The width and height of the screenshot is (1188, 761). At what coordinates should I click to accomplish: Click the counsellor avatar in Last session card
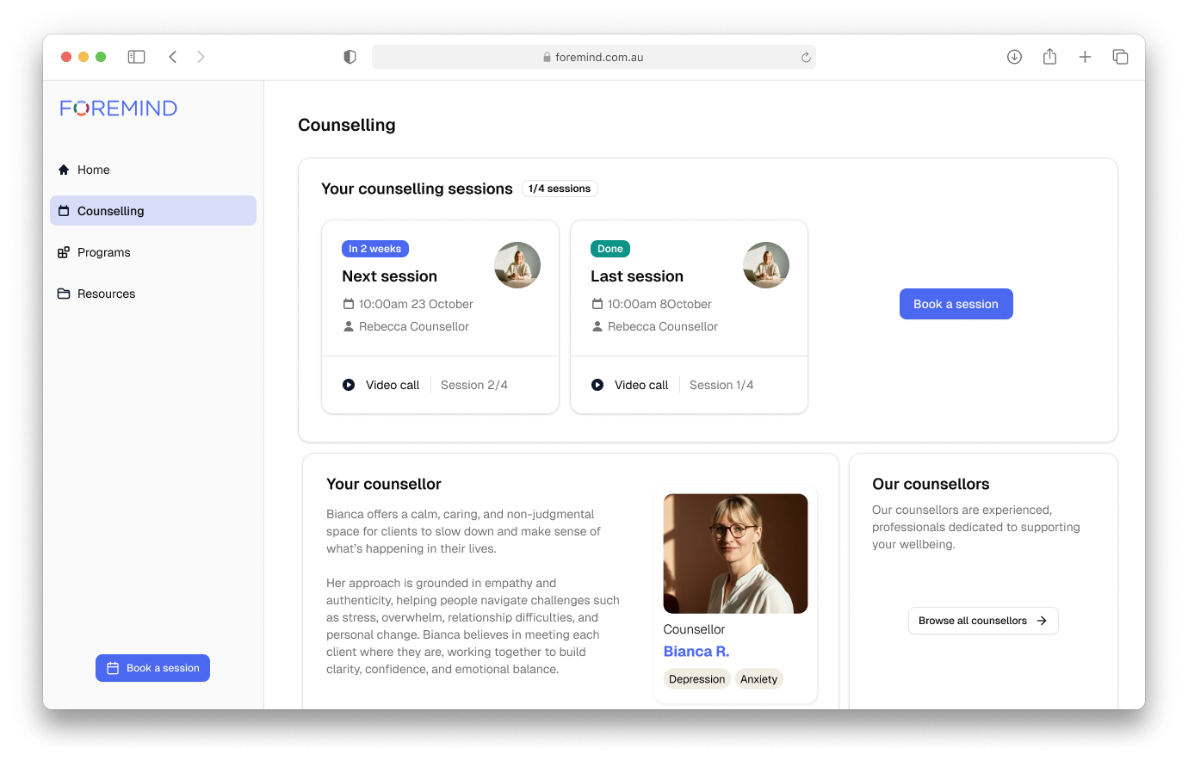[x=766, y=265]
